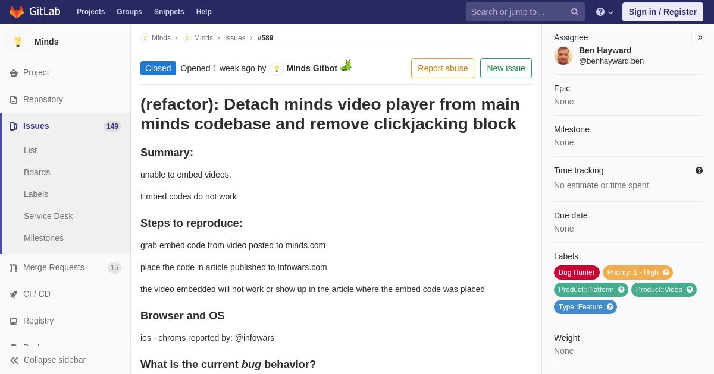The image size is (714, 374).
Task: Click help icon on Product::Platform label
Action: pyautogui.click(x=621, y=290)
